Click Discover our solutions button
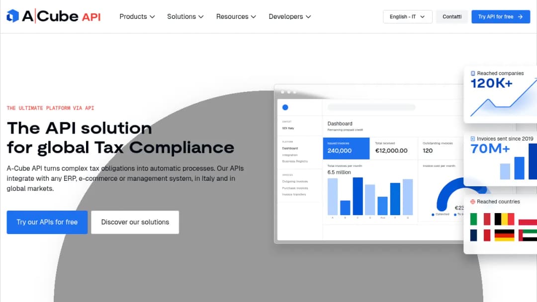 (x=135, y=223)
